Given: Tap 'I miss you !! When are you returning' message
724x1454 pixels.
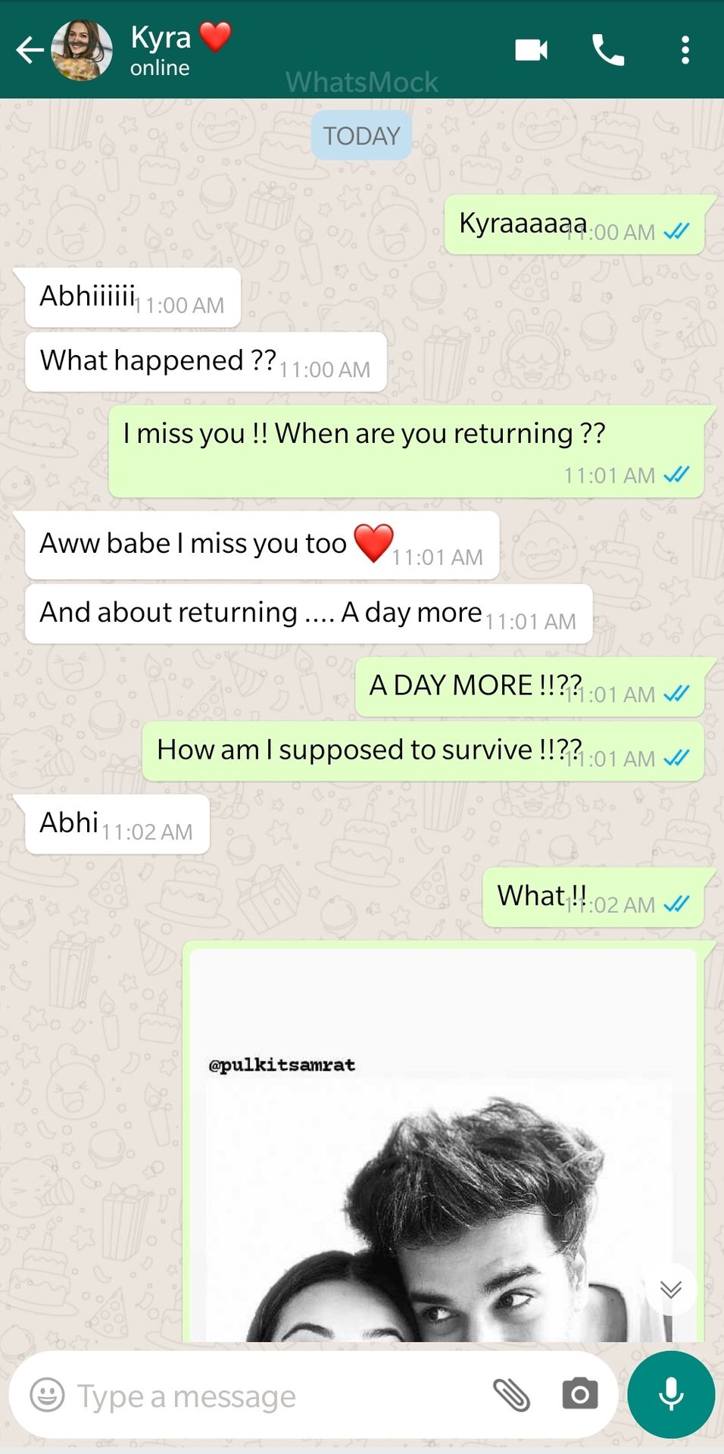Looking at the screenshot, I should point(407,451).
